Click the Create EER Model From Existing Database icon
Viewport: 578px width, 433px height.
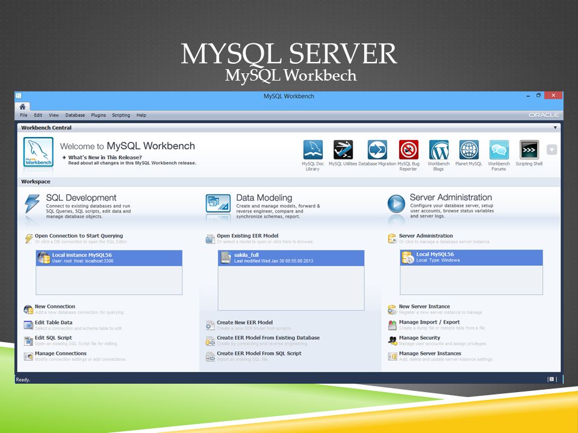tap(210, 341)
